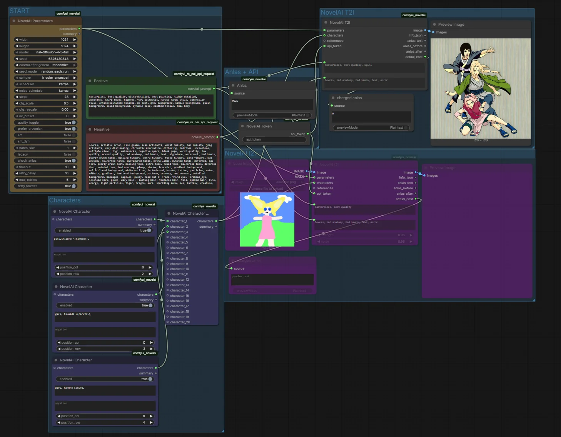Decrease cfg_rescale using its left arrow
The image size is (561, 437).
[17, 109]
